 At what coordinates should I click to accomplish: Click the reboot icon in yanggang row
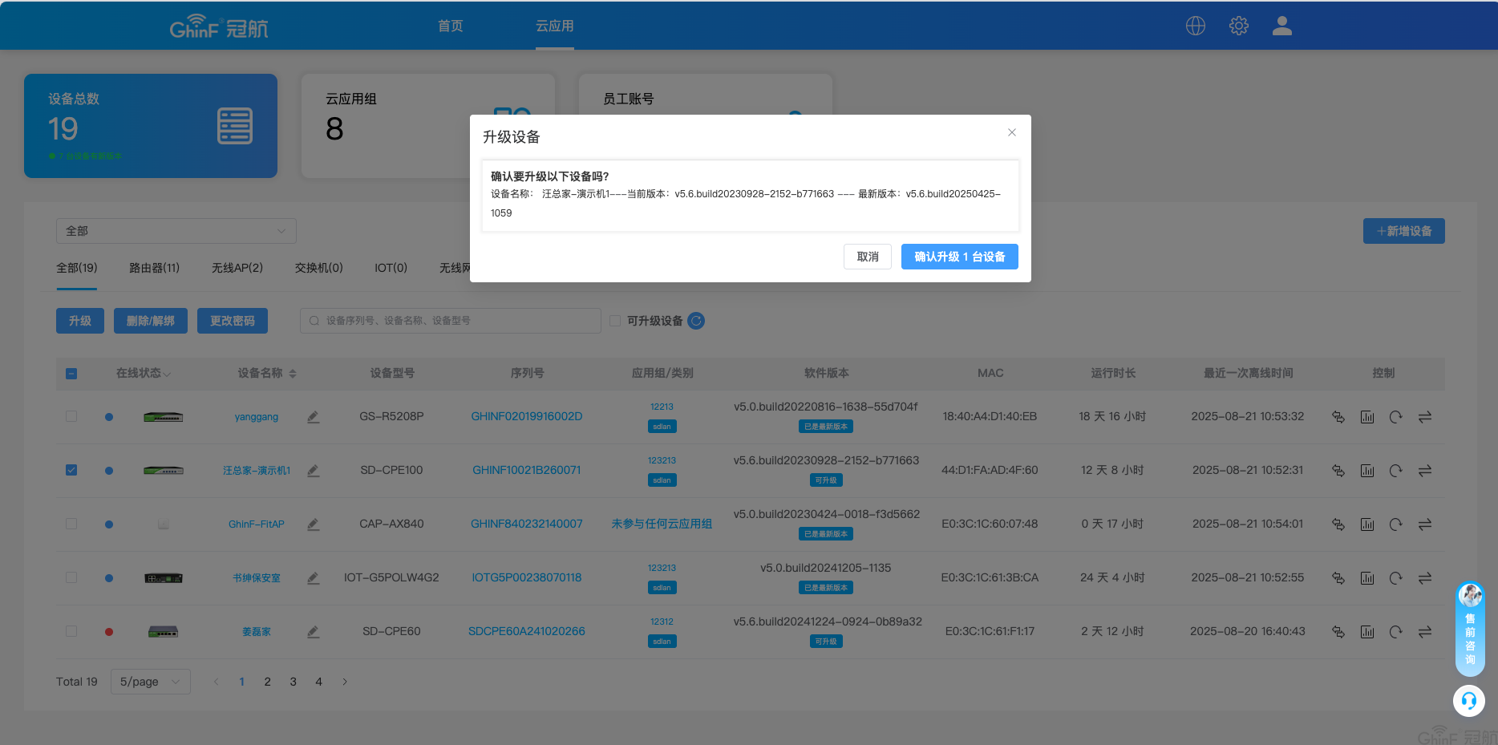1395,417
